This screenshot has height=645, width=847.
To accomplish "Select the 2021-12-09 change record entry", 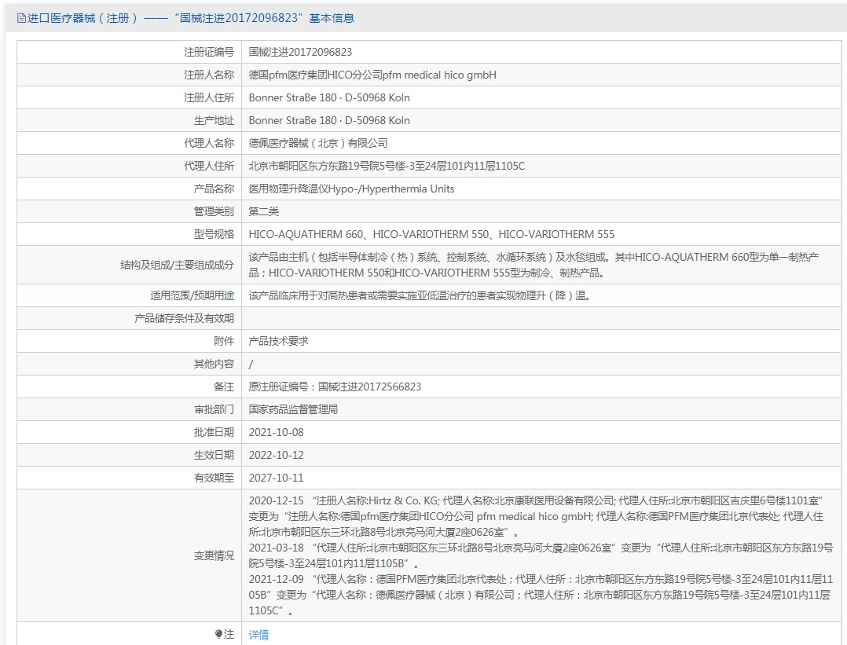I will (x=541, y=595).
